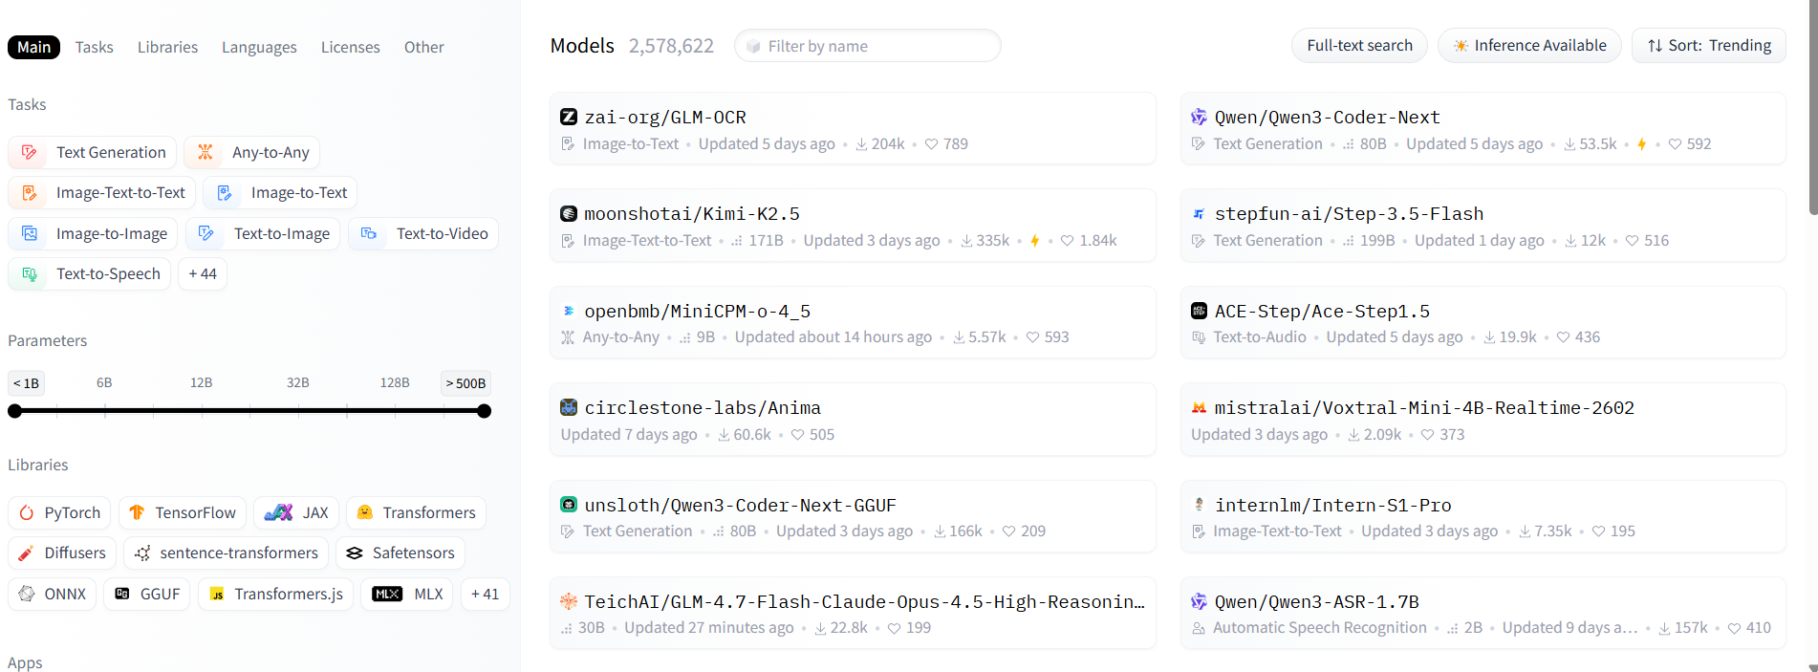Click the circlestone-labs avatar icon beside Anima
The image size is (1818, 672).
(x=569, y=407)
